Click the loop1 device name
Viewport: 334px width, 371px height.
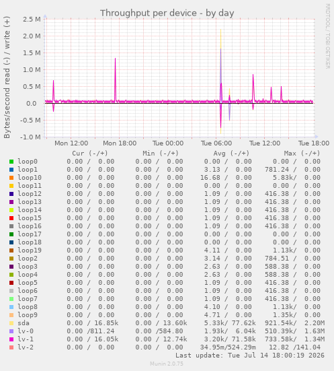pyautogui.click(x=28, y=170)
